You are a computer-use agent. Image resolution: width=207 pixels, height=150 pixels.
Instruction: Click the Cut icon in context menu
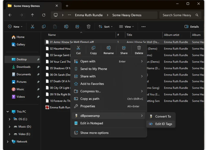click(x=78, y=50)
